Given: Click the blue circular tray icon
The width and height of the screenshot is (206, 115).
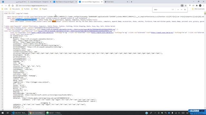Looking at the screenshot, I should (147, 113).
